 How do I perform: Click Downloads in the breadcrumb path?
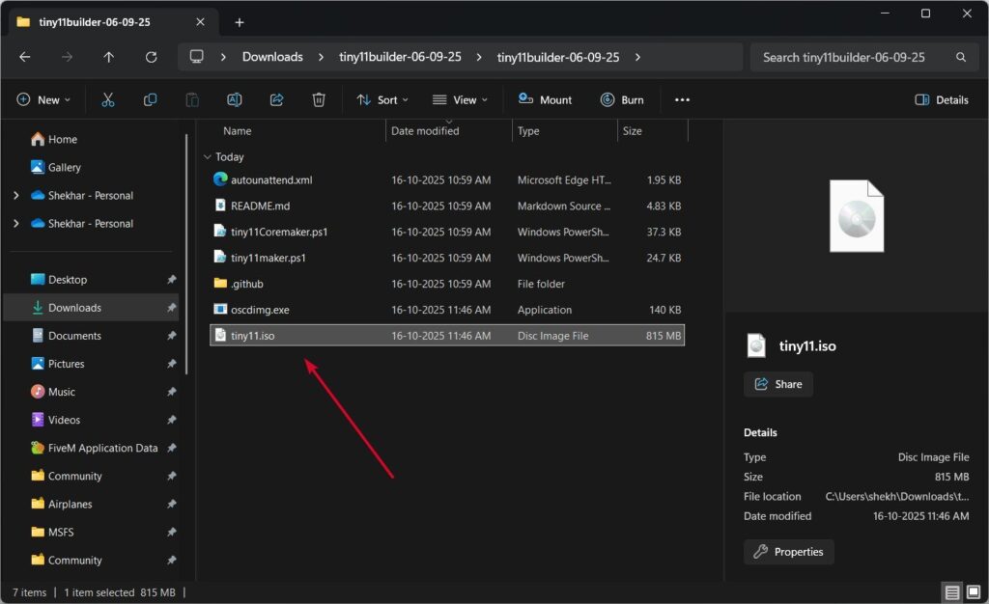point(272,57)
